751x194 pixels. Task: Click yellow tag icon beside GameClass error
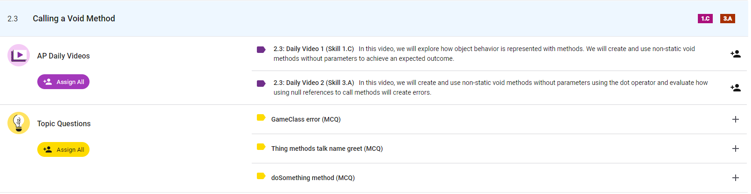point(261,118)
